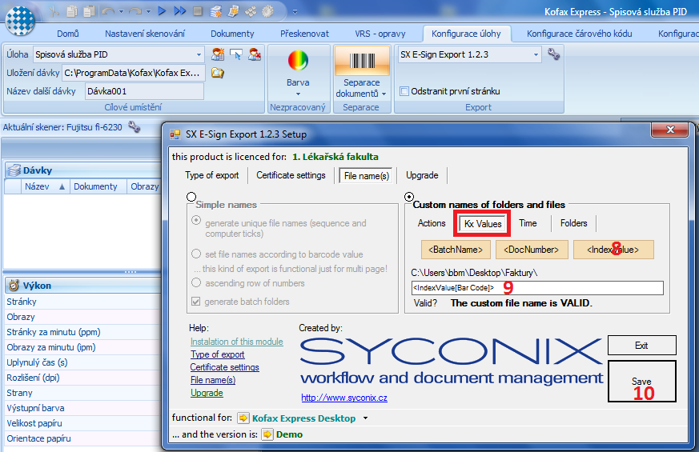Open Instalation of this module help link
Screen dimensions: 699x452
(x=237, y=342)
